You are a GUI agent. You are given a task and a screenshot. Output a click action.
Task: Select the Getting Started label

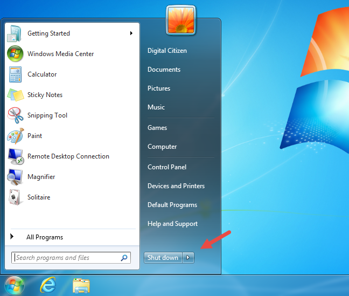(x=49, y=33)
